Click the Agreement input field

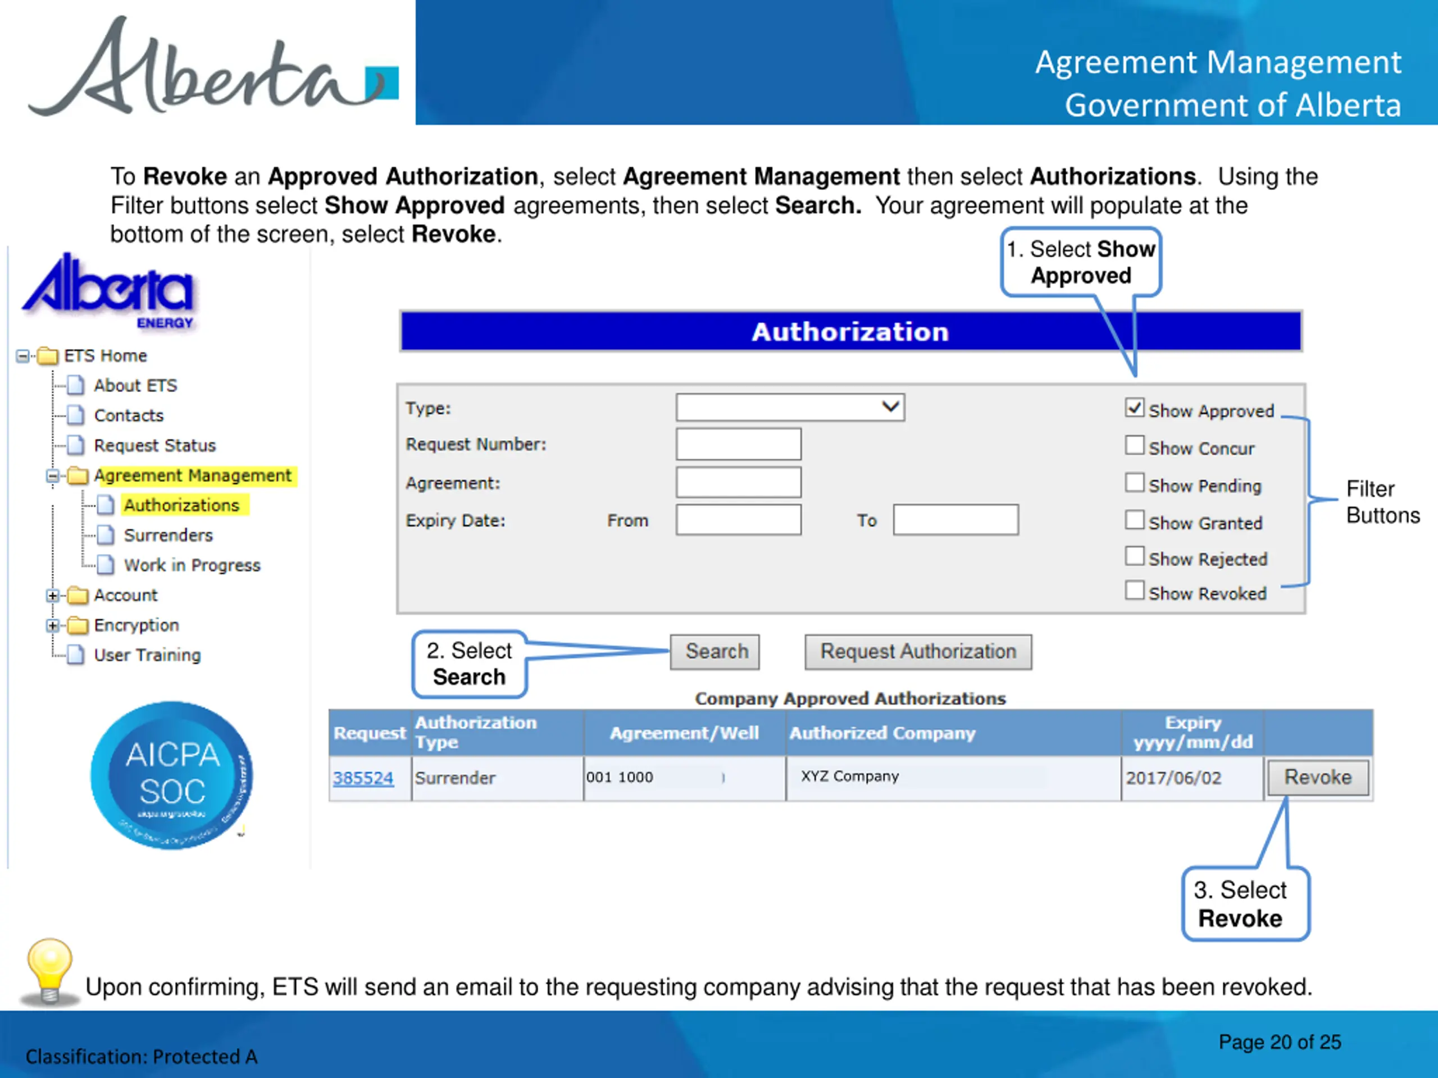739,482
